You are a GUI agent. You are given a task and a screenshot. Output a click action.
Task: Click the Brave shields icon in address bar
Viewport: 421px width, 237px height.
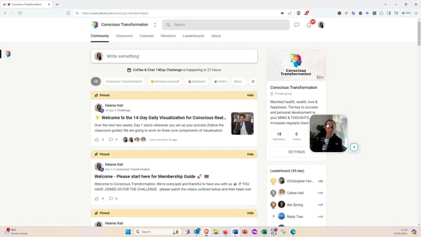click(x=299, y=13)
